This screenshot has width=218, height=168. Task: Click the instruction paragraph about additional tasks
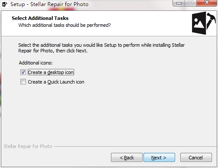click(x=101, y=48)
